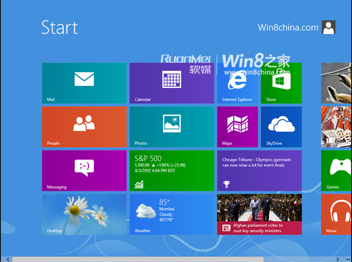Click the horizontal scrollbar thumb
This screenshot has width=352, height=262.
(x=138, y=259)
